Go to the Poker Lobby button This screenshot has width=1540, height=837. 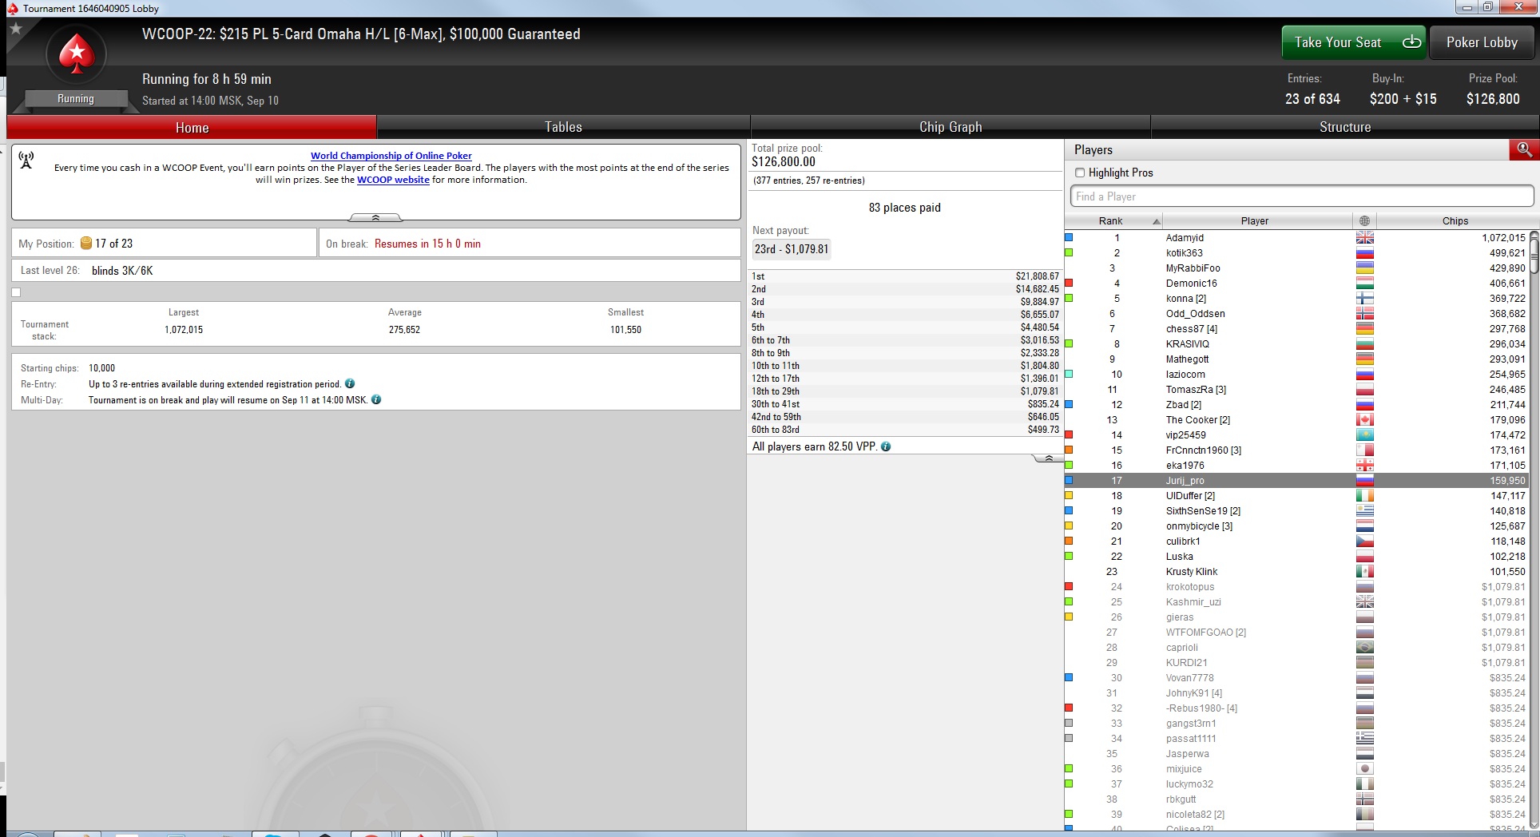click(1482, 42)
